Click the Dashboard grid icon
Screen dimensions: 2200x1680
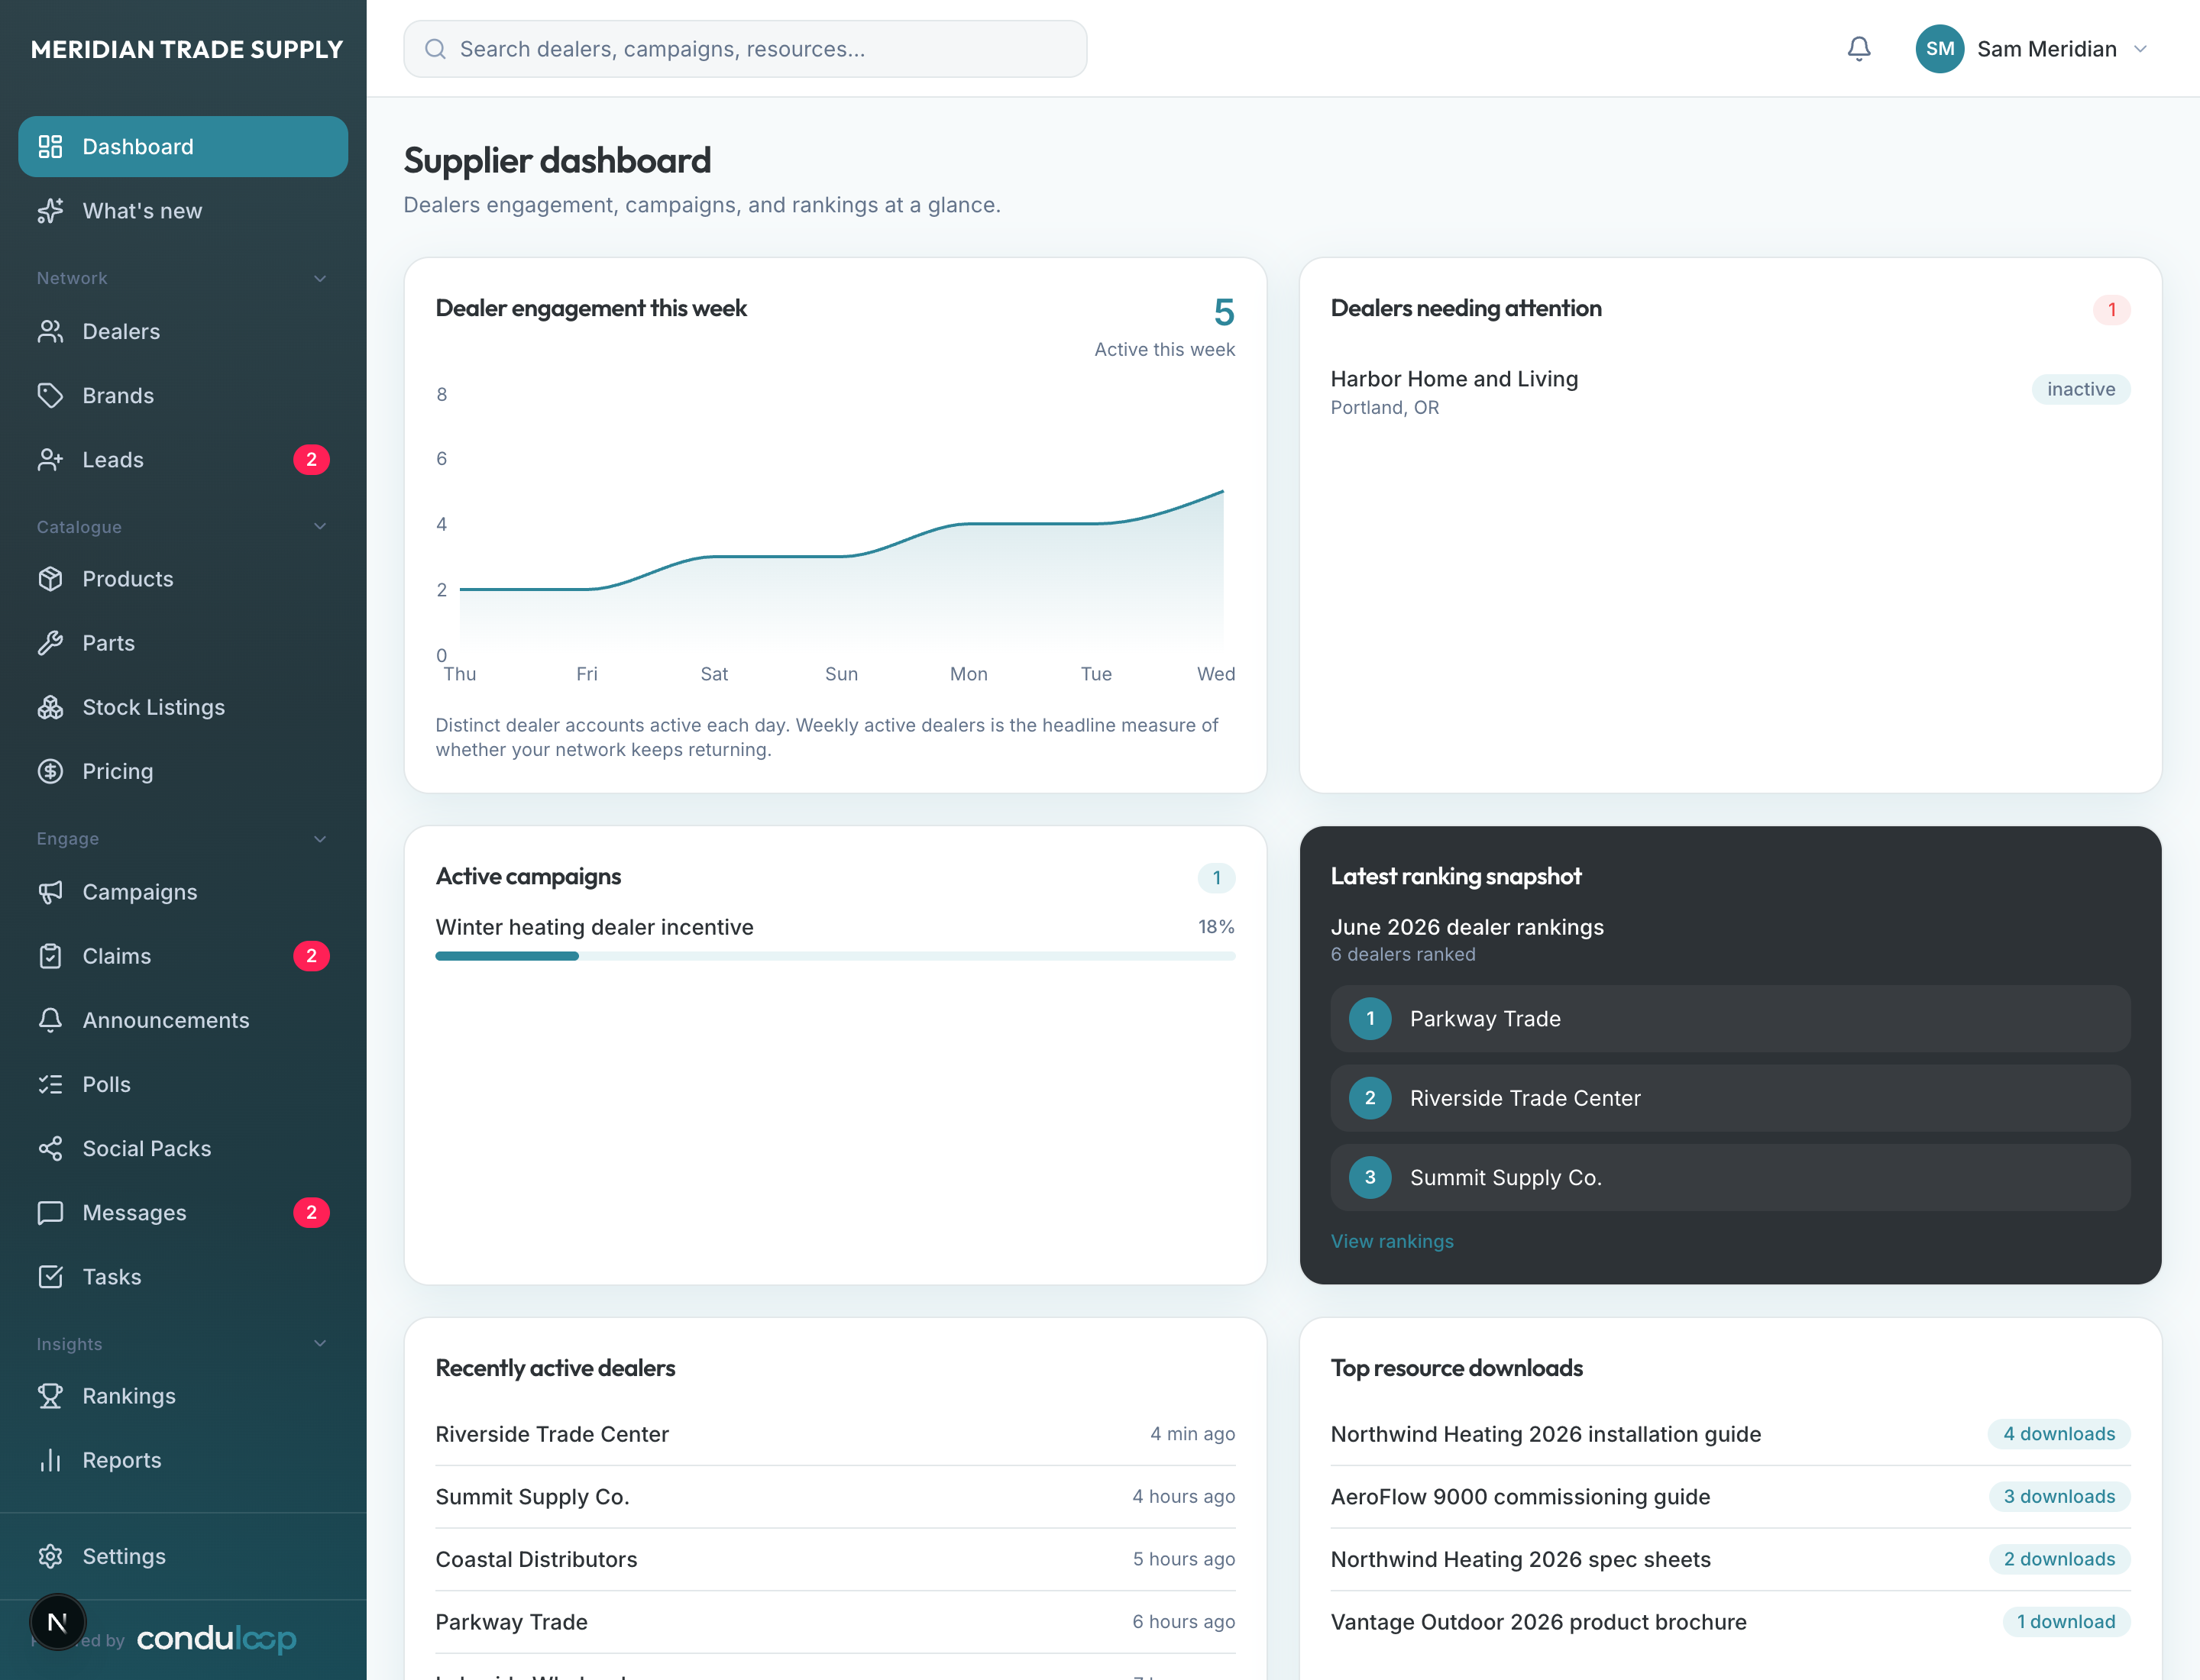pyautogui.click(x=50, y=147)
